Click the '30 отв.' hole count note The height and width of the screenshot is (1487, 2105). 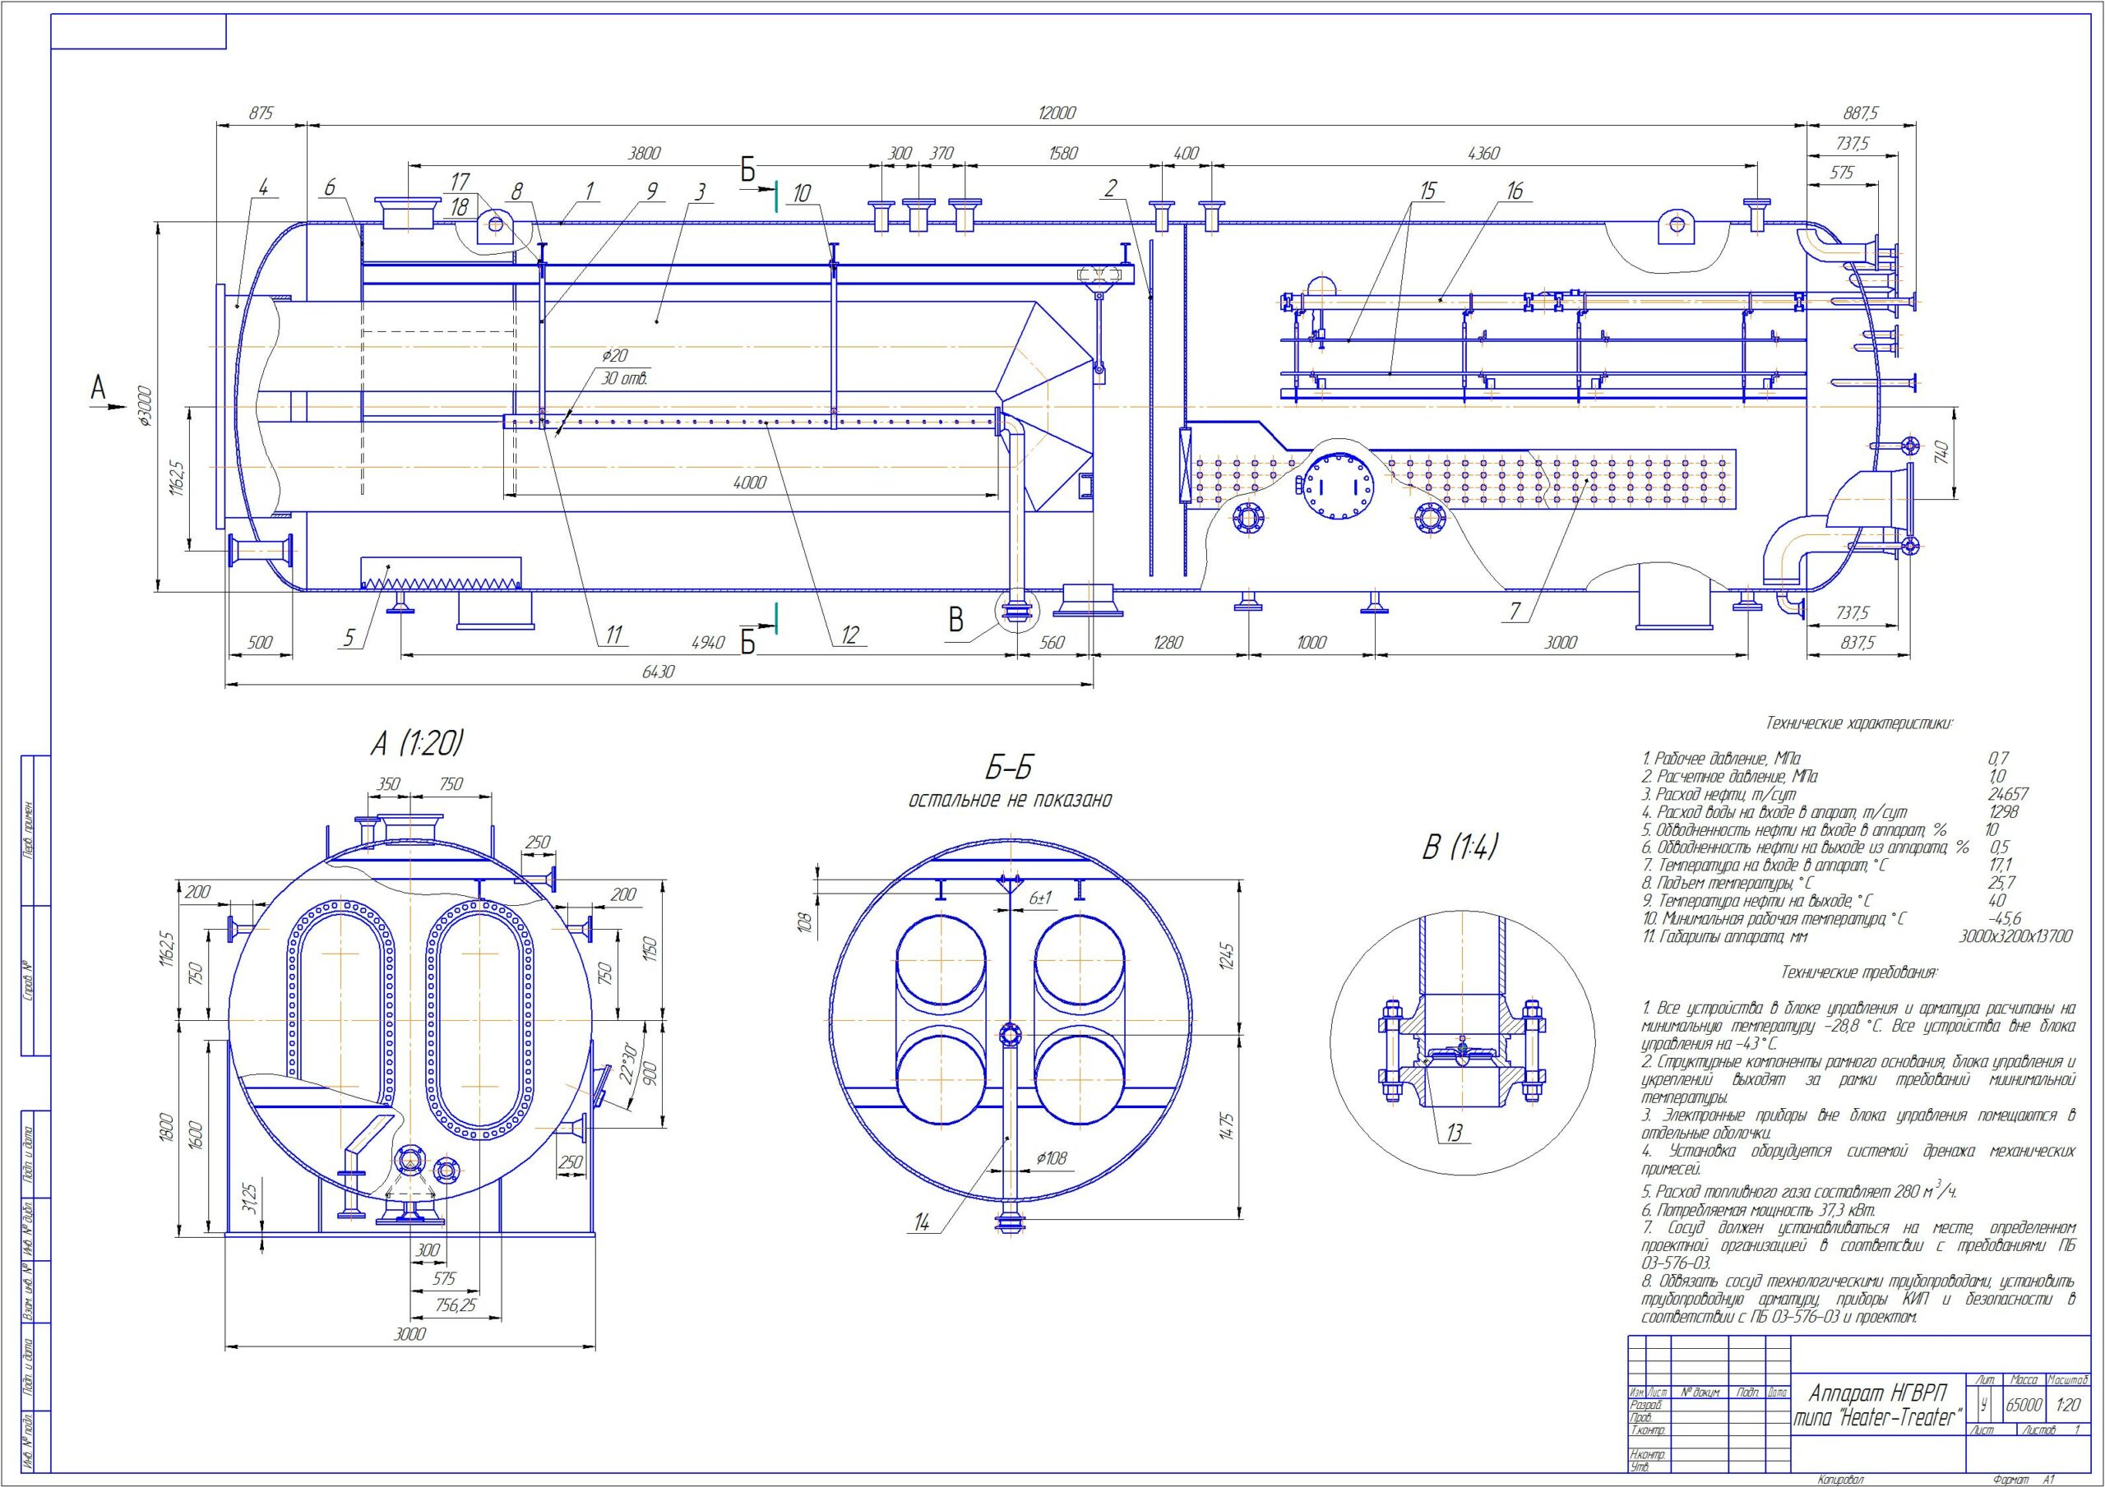click(x=624, y=379)
